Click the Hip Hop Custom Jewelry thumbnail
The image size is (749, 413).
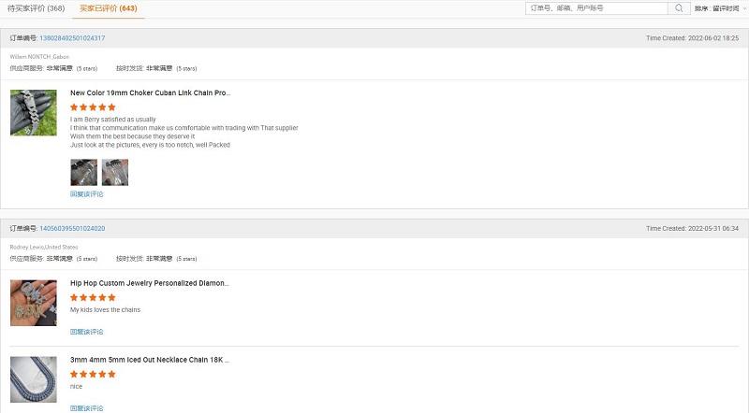(33, 303)
